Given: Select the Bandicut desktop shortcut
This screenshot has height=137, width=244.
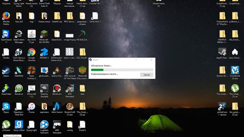Looking at the screenshot, I should point(19,88).
